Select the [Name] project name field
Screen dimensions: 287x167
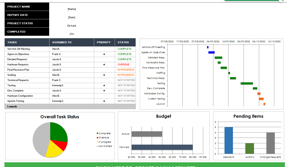coord(72,9)
